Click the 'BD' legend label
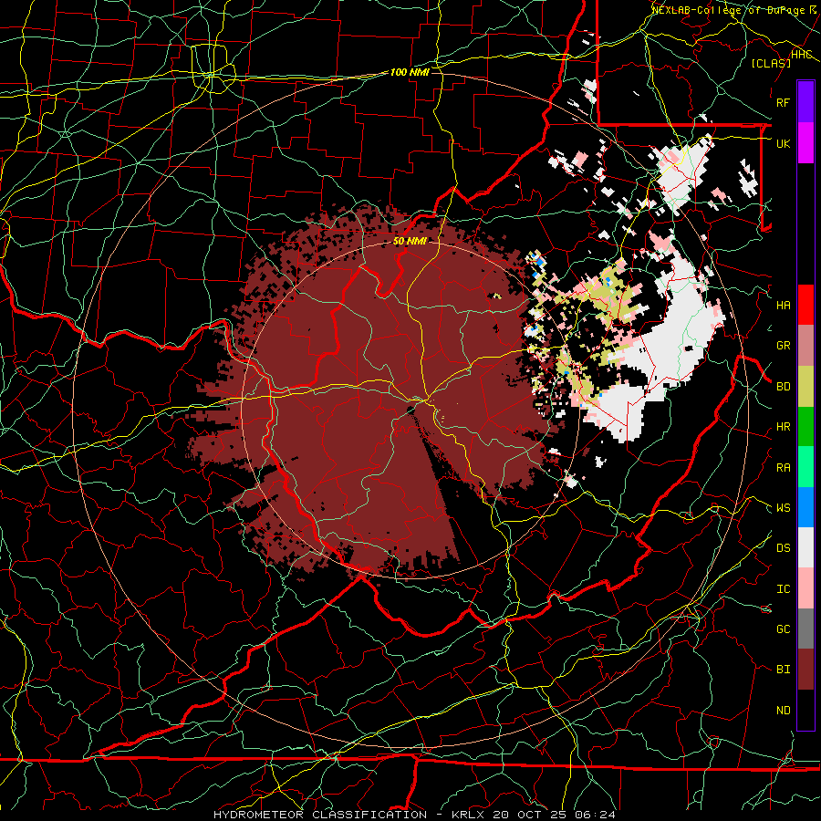The height and width of the screenshot is (821, 821). point(784,387)
